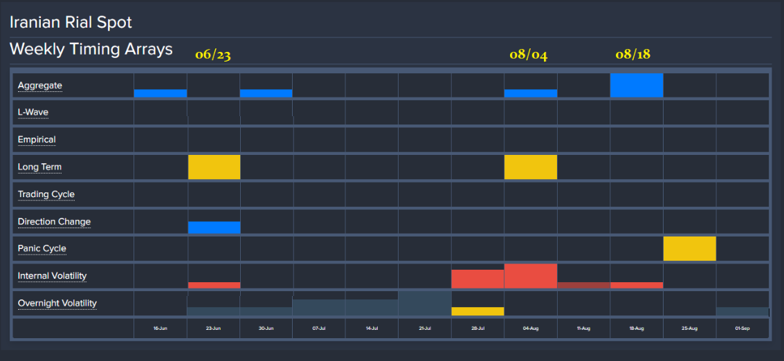Select the yellow Panic Cycle bar for 25-Aug

click(689, 248)
